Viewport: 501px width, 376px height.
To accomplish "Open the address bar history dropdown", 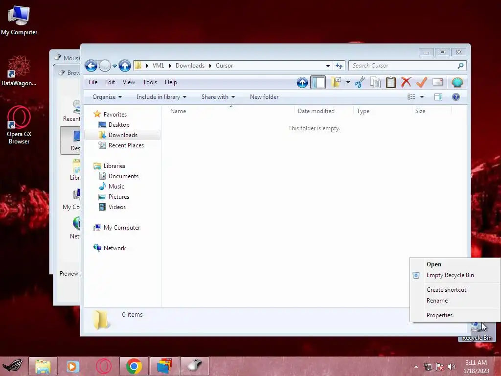I will click(328, 66).
